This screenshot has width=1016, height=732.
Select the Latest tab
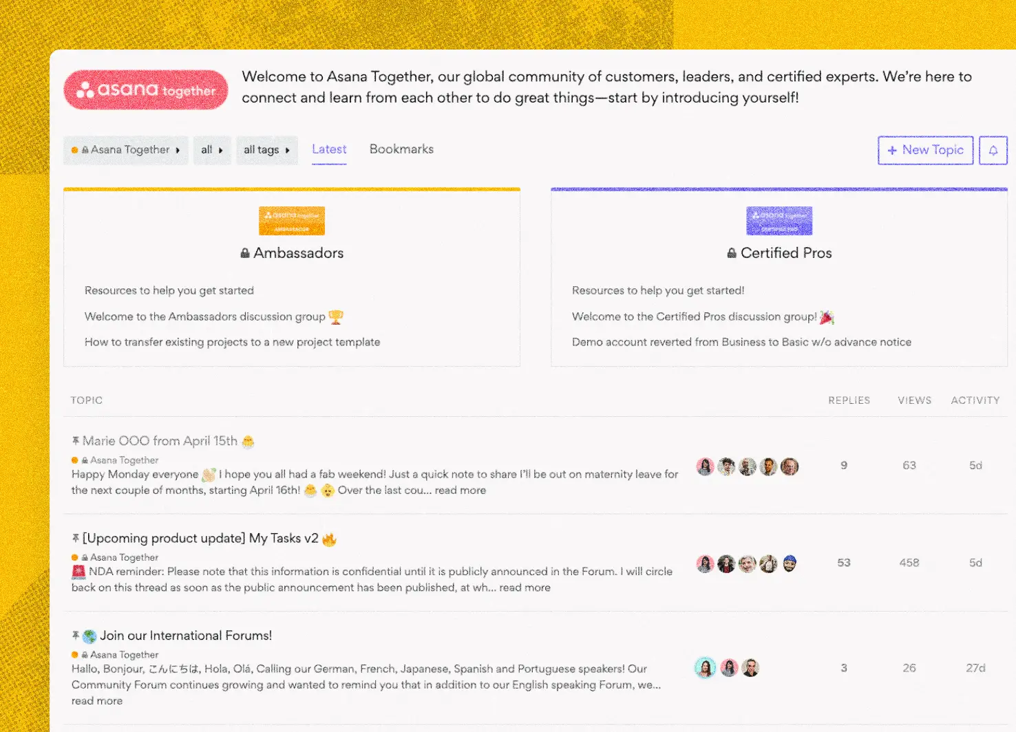pyautogui.click(x=329, y=149)
